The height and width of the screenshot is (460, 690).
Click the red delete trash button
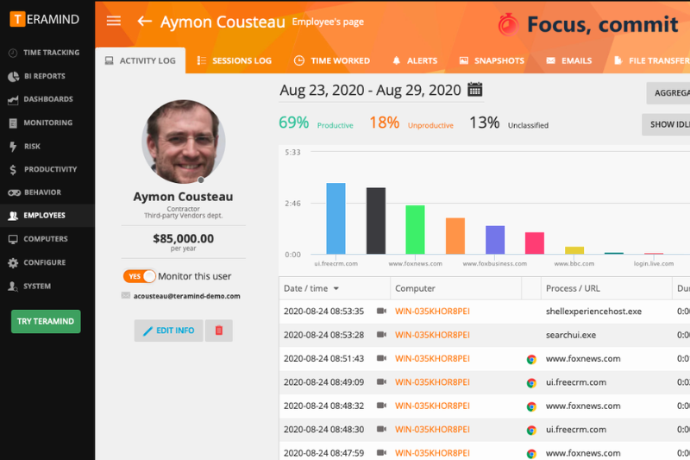click(219, 331)
